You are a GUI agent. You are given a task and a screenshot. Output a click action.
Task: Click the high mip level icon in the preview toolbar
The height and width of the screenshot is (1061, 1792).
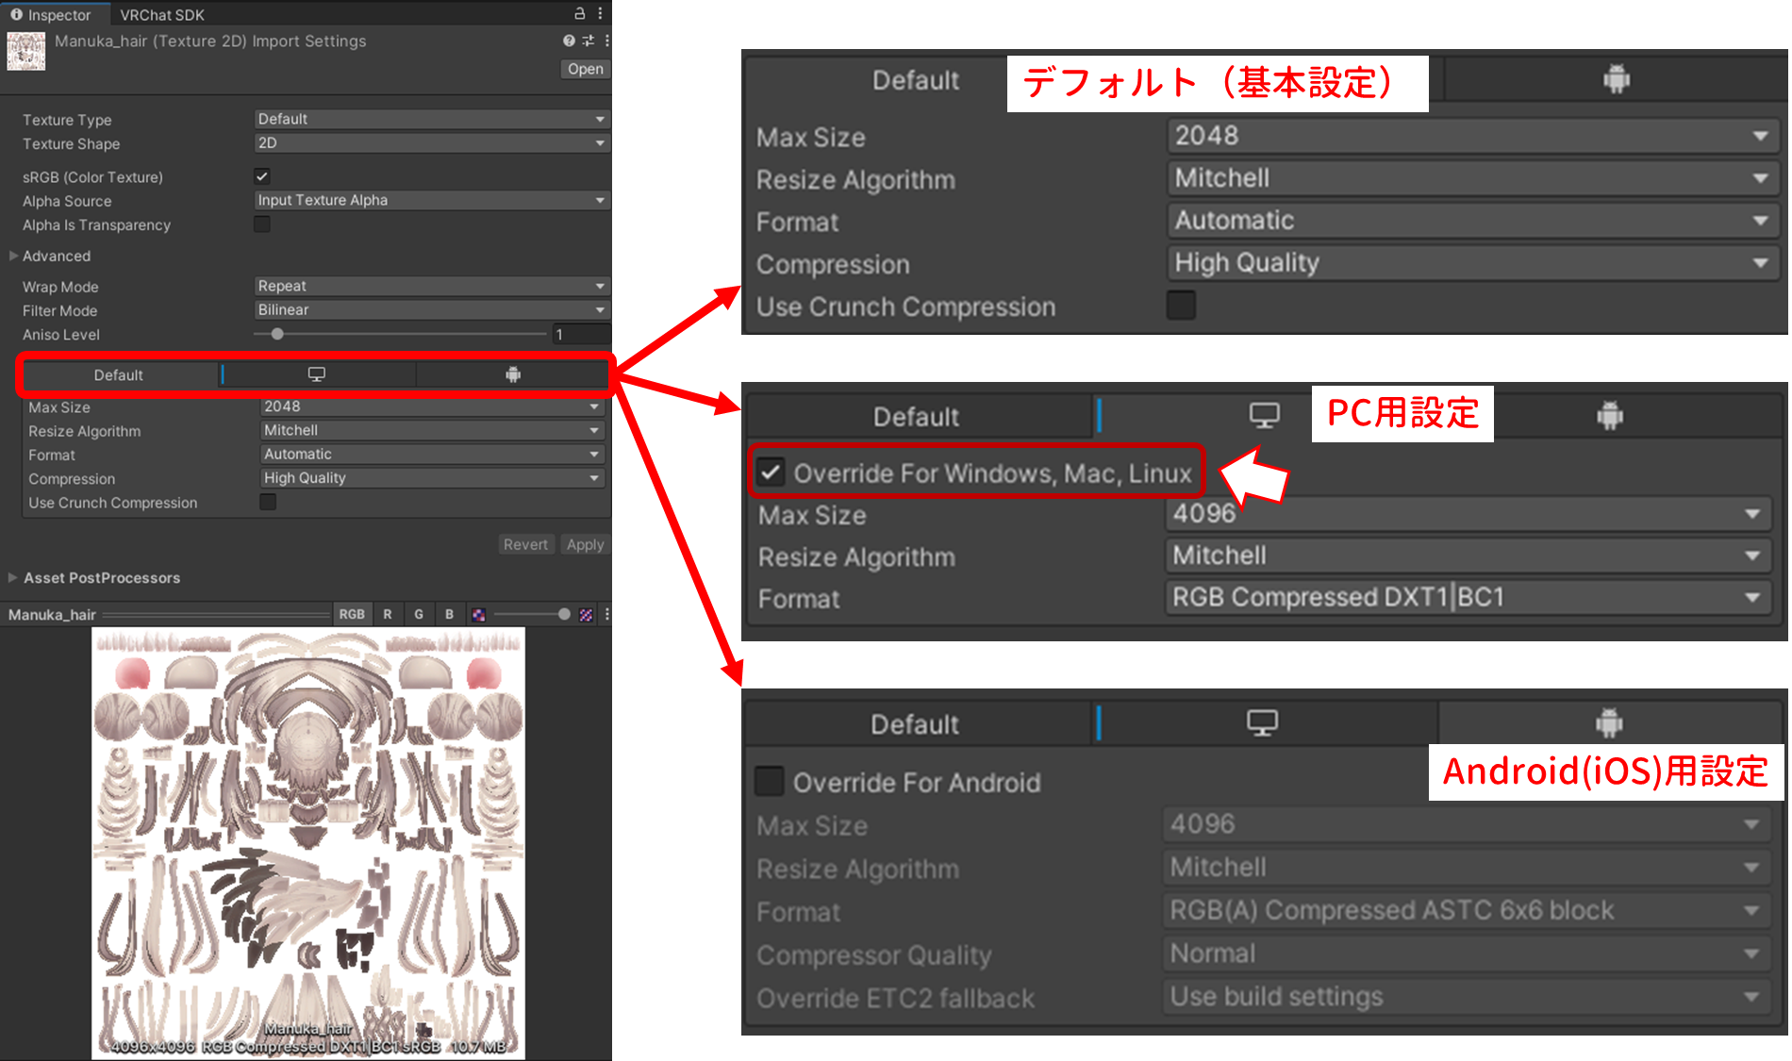586,615
